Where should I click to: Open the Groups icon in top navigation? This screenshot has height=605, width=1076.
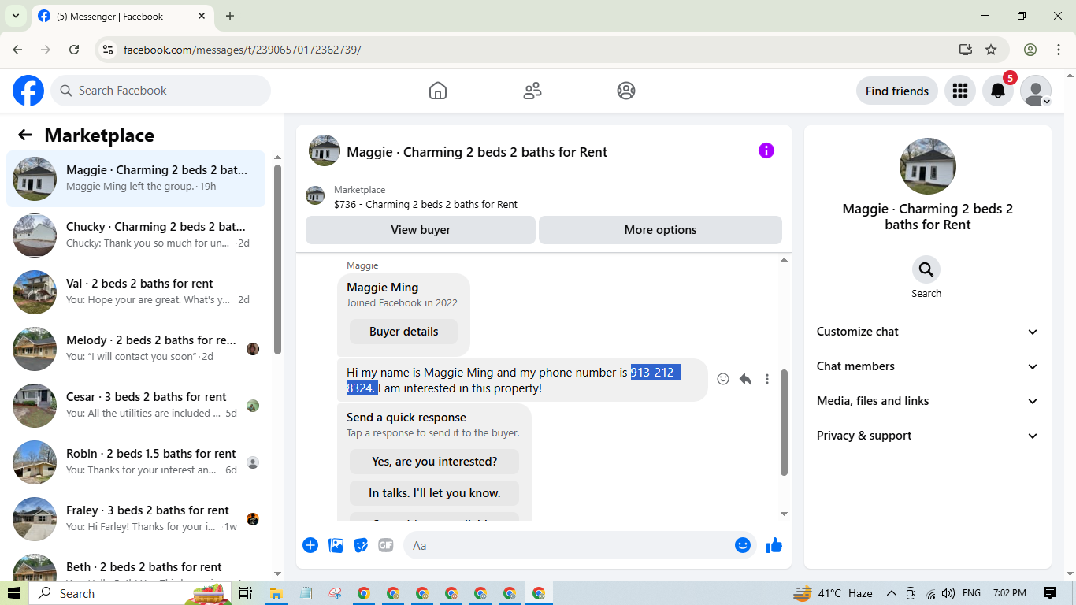point(626,91)
